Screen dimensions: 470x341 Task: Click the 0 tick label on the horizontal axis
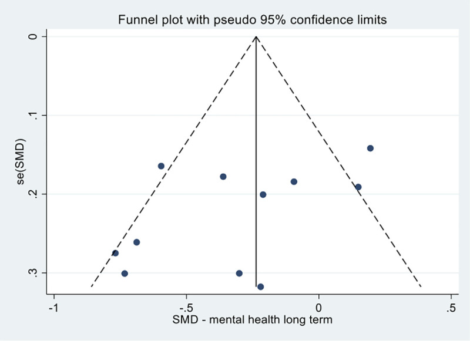click(x=319, y=307)
